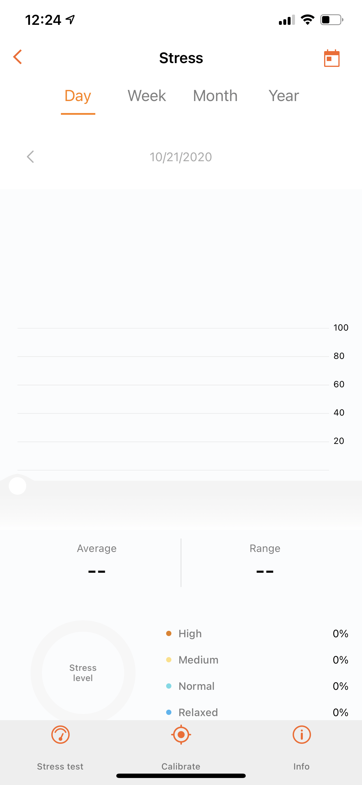Image resolution: width=362 pixels, height=785 pixels.
Task: Open the Info circle icon
Action: pos(301,734)
